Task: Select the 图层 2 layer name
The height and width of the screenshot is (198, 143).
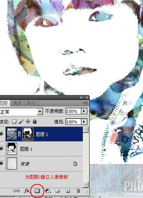Action: click(x=42, y=134)
